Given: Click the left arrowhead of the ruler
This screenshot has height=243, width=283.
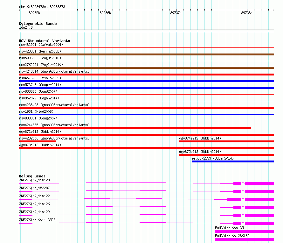Looking at the screenshot, I should [20, 10].
